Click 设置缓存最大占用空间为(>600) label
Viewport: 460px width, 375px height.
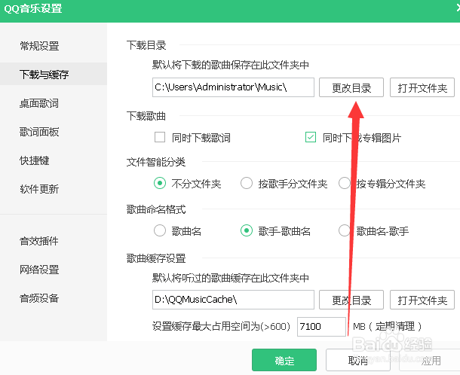(x=221, y=326)
